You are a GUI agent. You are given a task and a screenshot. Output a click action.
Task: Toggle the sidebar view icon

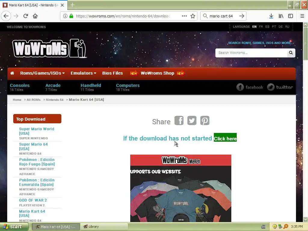point(291,16)
